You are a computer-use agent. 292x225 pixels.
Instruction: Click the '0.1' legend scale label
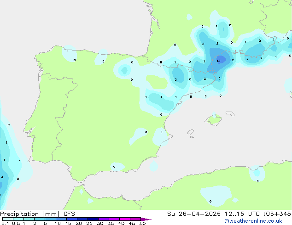click(5, 223)
